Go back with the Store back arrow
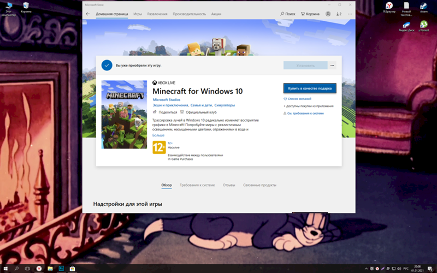Screen dimensions: 437x273 pyautogui.click(x=88, y=14)
